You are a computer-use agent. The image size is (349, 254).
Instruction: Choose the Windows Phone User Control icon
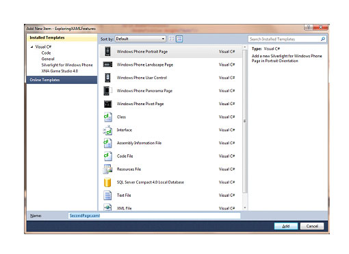point(107,78)
